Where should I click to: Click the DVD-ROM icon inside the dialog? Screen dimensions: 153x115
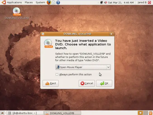click(x=48, y=43)
